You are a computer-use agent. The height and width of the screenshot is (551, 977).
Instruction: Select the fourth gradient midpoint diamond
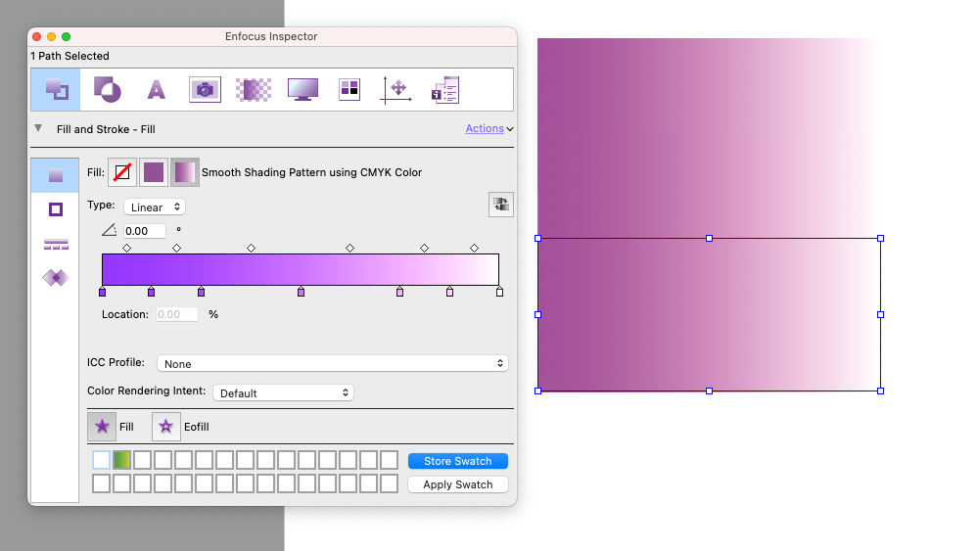click(350, 248)
